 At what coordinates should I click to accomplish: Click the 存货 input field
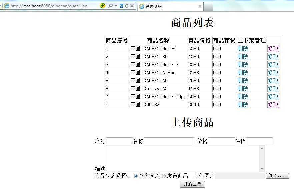pos(259,141)
